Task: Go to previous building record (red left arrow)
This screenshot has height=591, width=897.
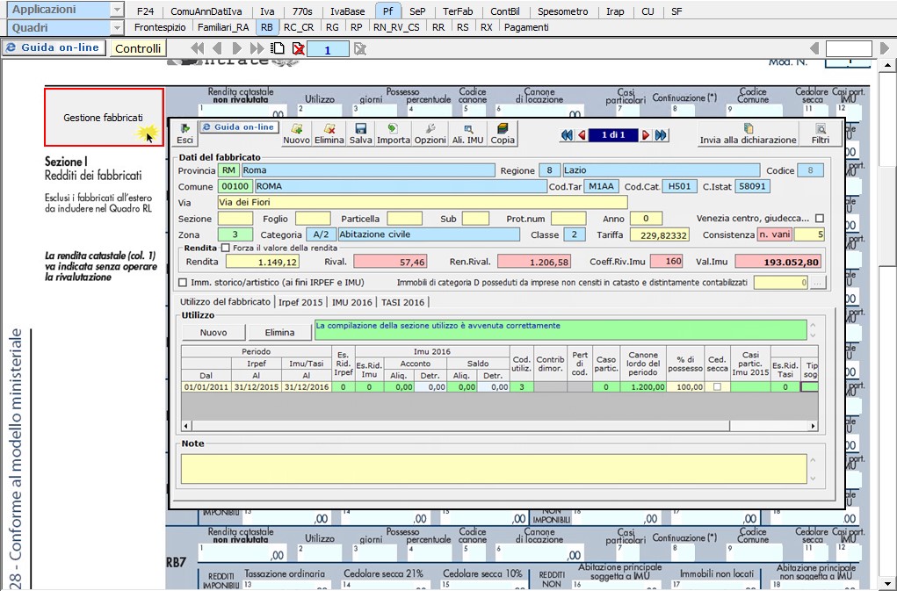Action: pyautogui.click(x=582, y=135)
